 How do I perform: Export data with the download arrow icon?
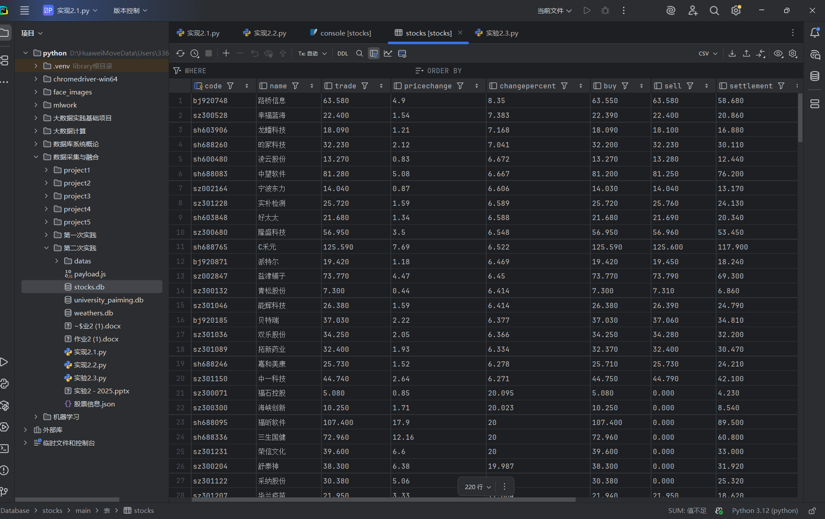732,53
